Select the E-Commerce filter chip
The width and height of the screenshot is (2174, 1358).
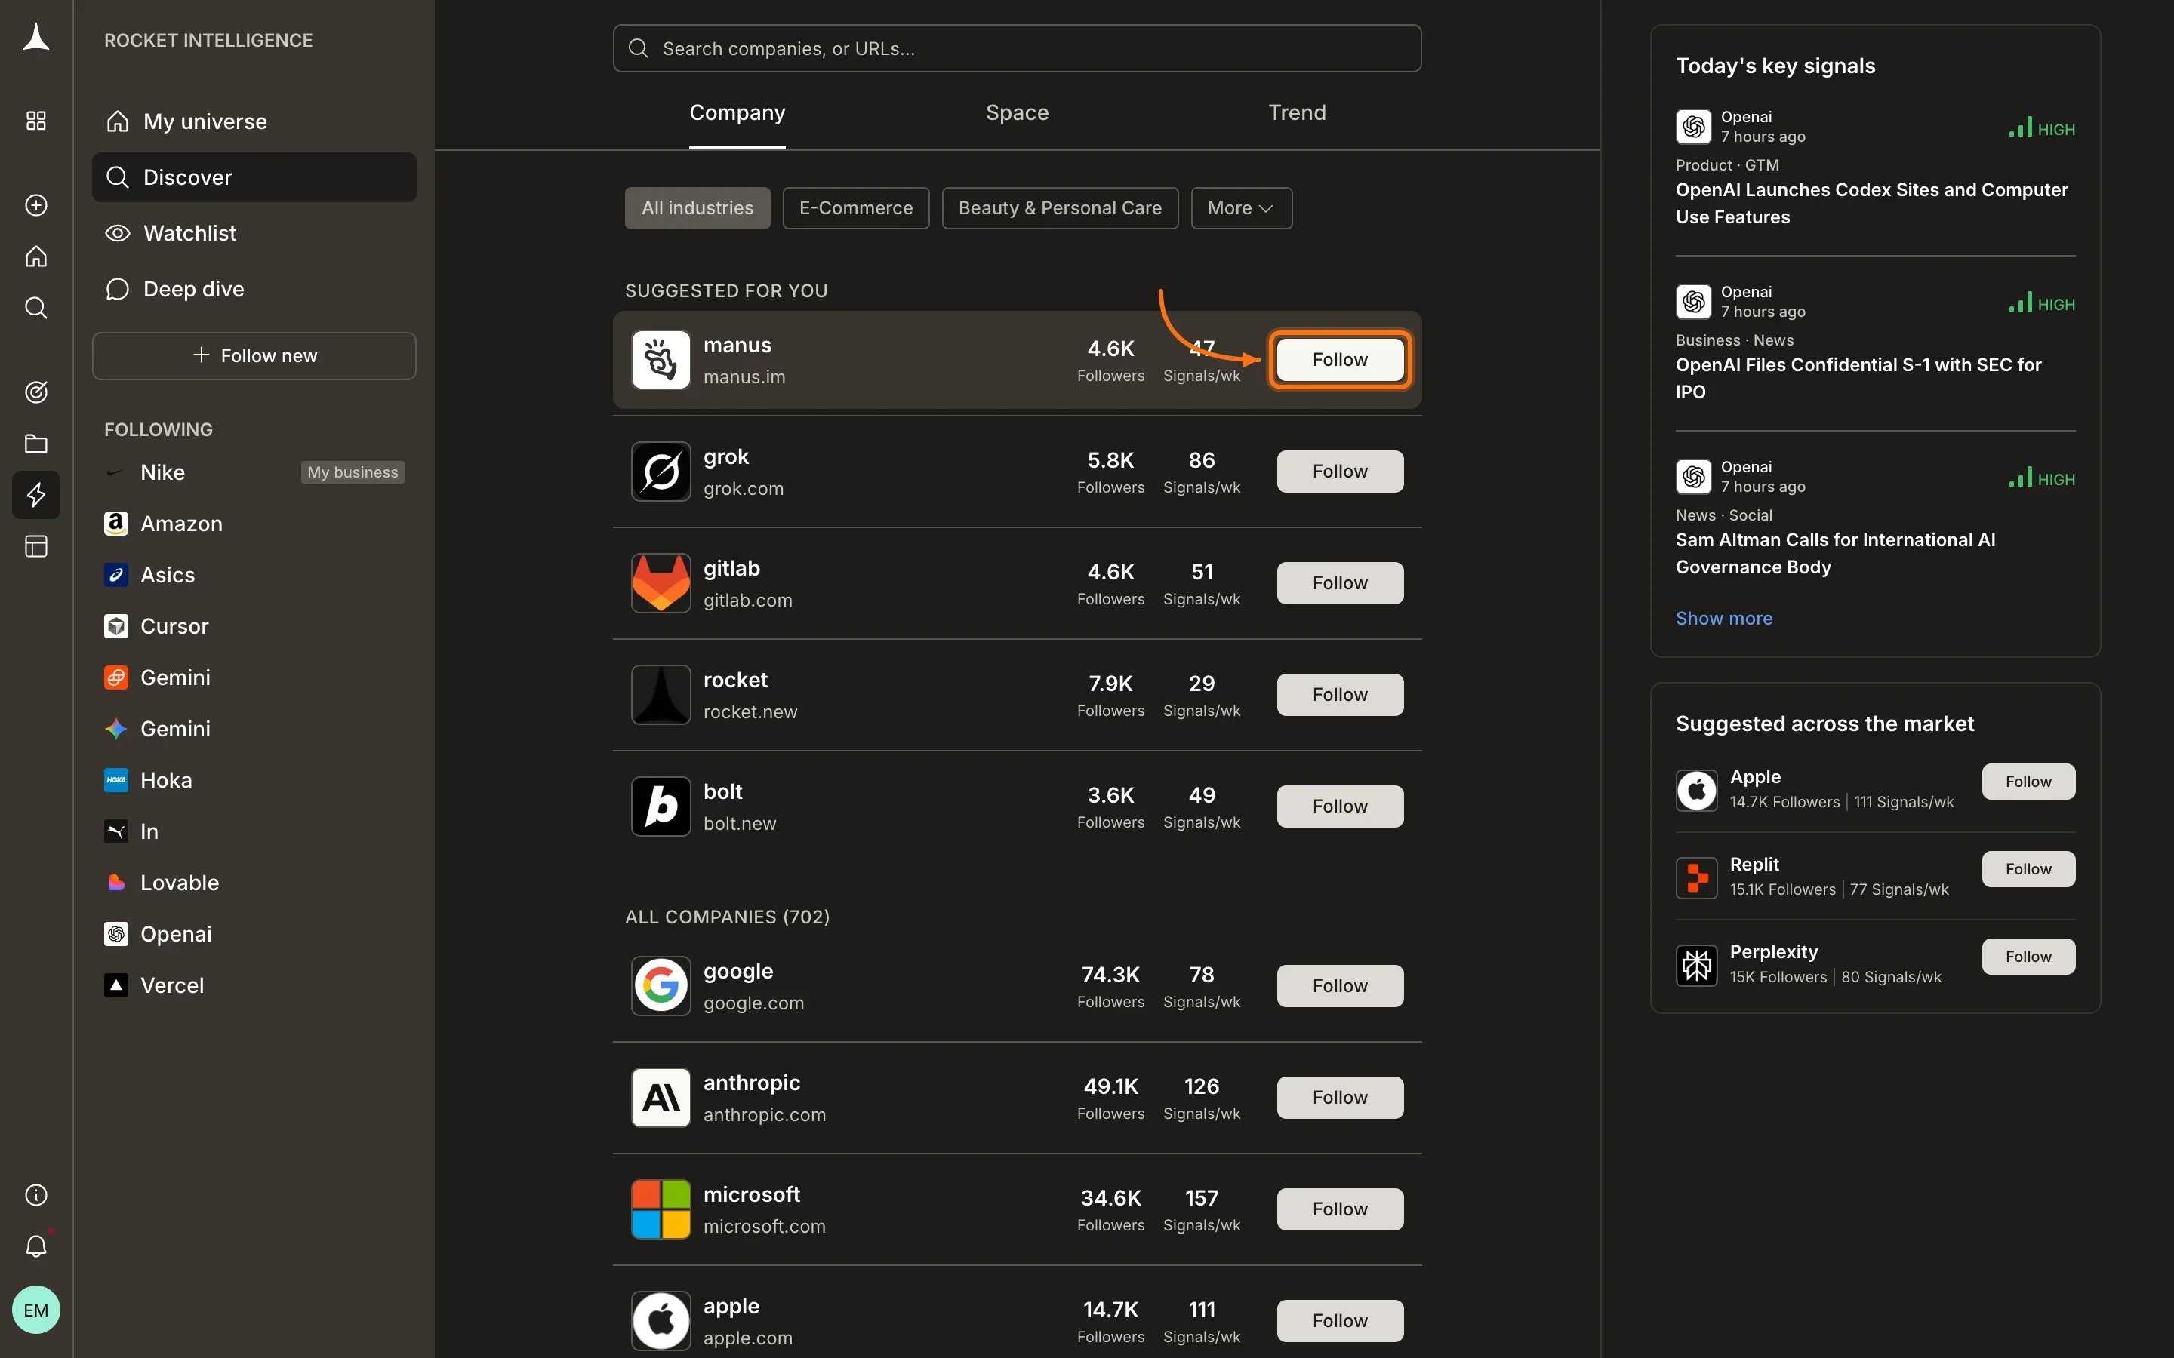855,208
